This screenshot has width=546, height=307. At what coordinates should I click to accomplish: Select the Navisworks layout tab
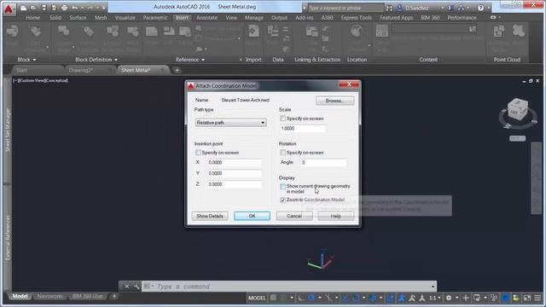pyautogui.click(x=50, y=296)
